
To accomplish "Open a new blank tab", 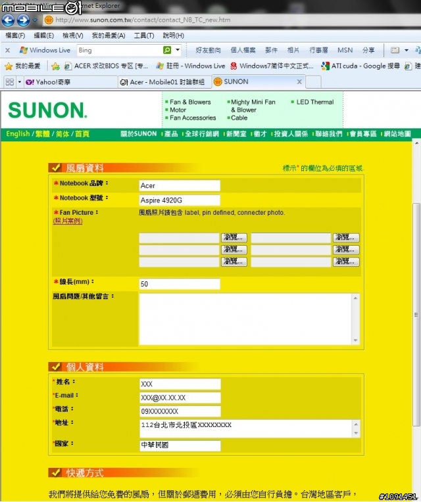I will (x=313, y=82).
